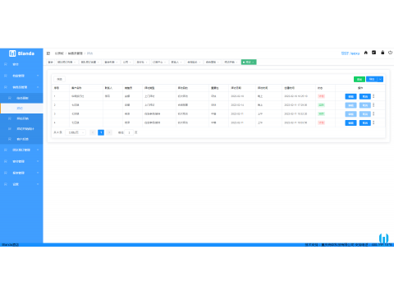This screenshot has height=296, width=394.
Task: Expand the second sidebar menu group
Action: [21, 76]
